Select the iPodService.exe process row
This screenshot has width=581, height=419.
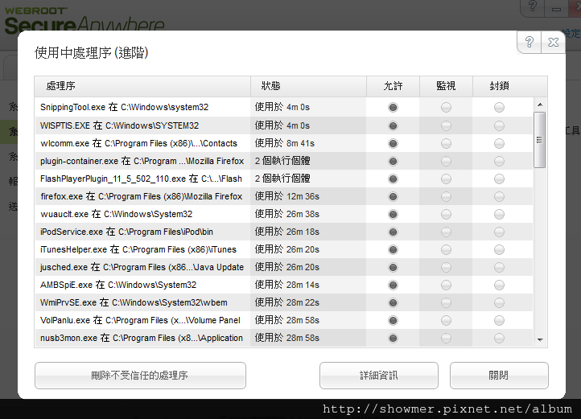[x=284, y=232]
